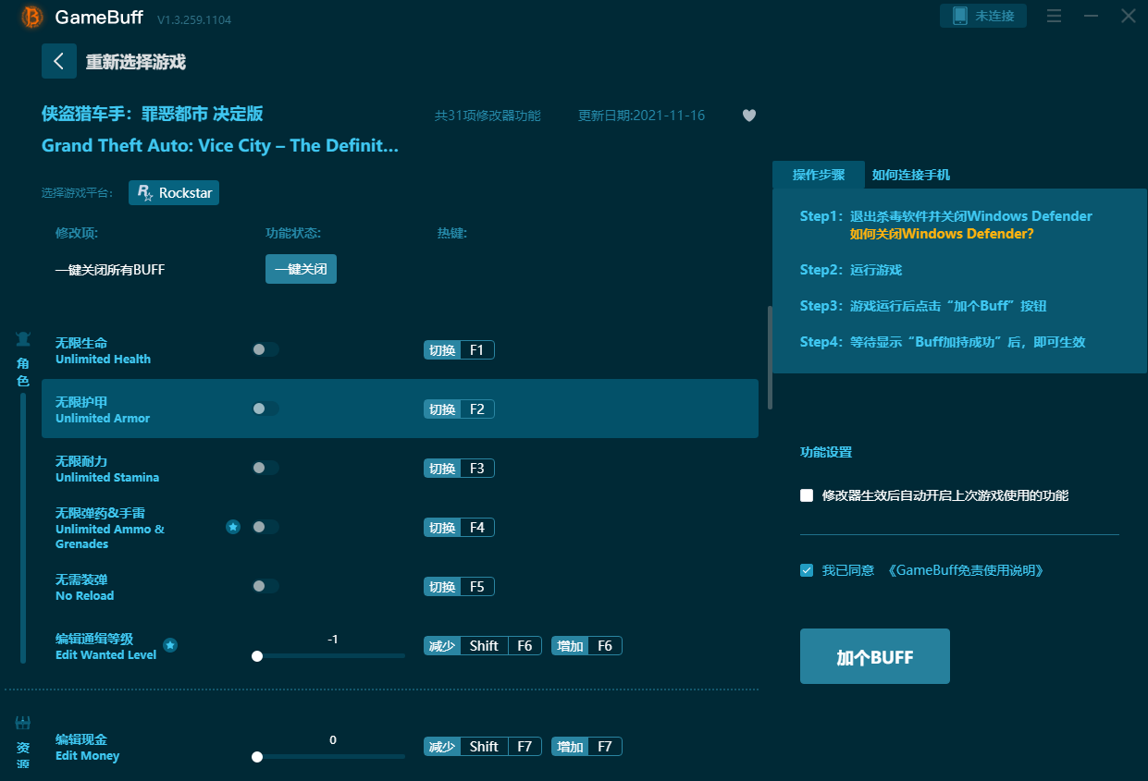Viewport: 1148px width, 781px height.
Task: Click the version number V1.3.259.1104
Action: point(194,19)
